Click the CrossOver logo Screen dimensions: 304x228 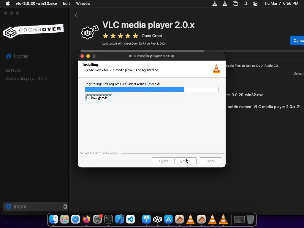[x=33, y=31]
